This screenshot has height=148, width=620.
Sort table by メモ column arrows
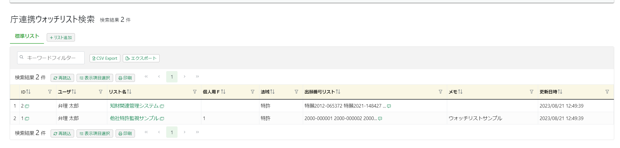point(460,92)
